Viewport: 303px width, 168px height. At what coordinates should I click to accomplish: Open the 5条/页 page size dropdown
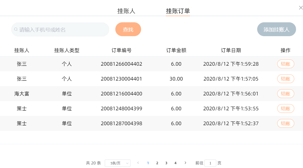point(117,163)
